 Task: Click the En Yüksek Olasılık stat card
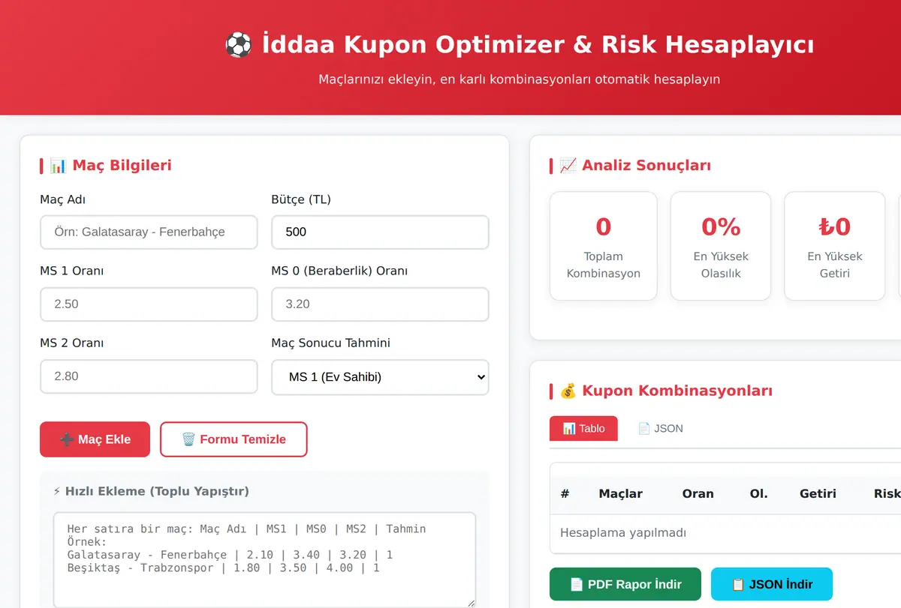(721, 246)
